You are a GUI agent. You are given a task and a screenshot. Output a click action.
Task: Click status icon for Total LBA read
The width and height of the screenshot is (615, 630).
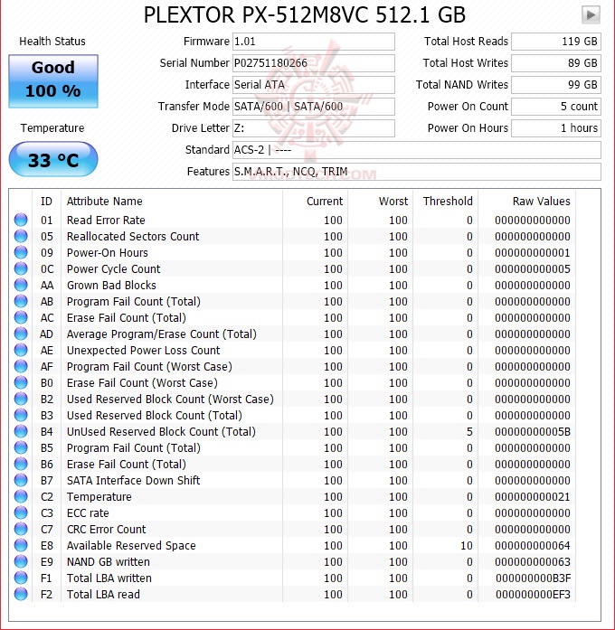pos(21,594)
